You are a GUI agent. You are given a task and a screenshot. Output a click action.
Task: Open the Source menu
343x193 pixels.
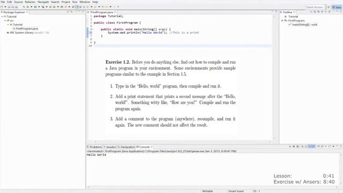coord(18,2)
